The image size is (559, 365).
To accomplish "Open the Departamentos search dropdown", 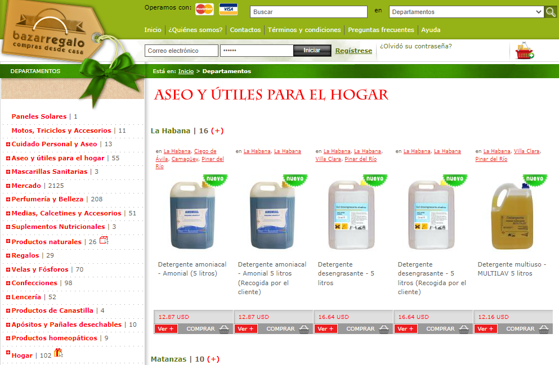I will (466, 12).
